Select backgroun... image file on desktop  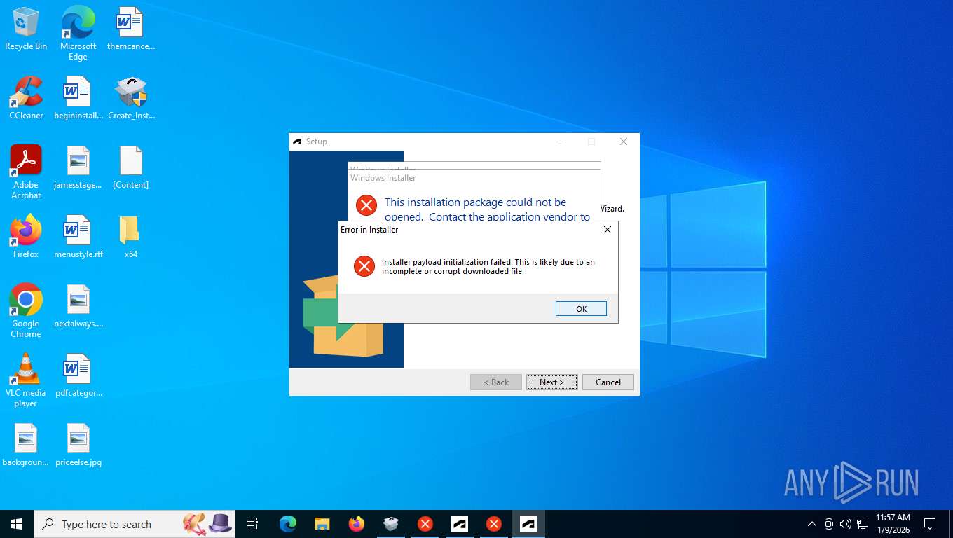click(x=26, y=445)
